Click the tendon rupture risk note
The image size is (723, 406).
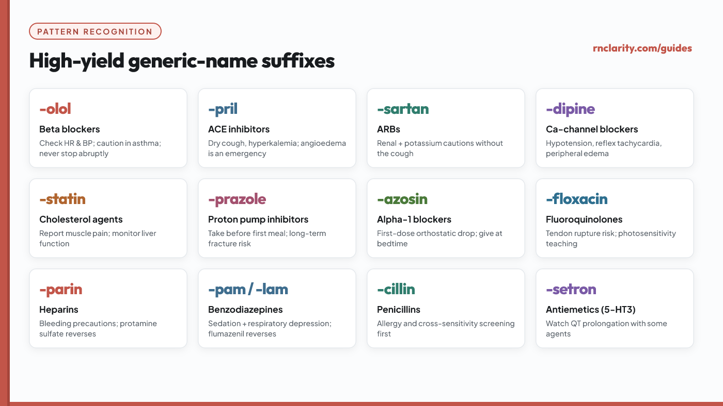coord(611,239)
